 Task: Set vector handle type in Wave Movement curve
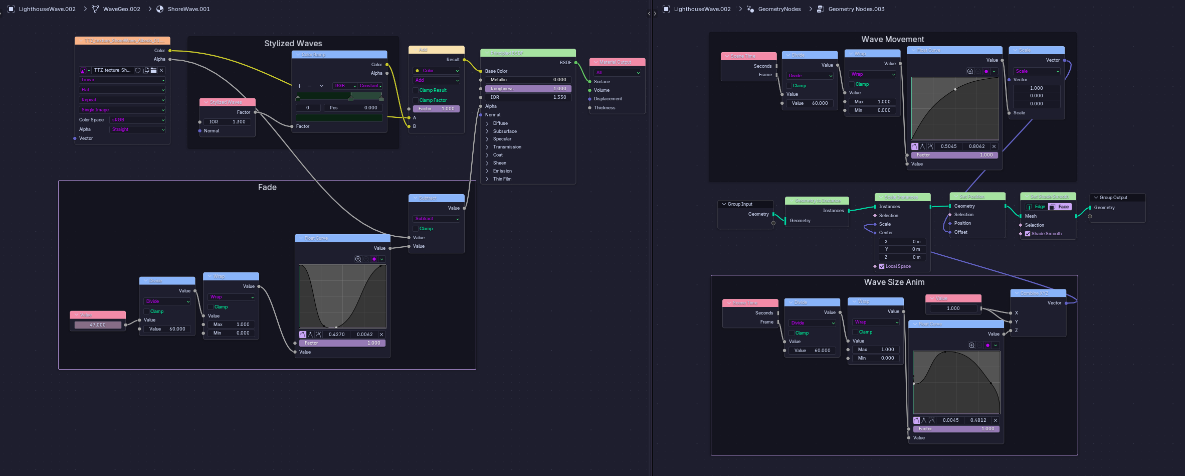[x=922, y=146]
